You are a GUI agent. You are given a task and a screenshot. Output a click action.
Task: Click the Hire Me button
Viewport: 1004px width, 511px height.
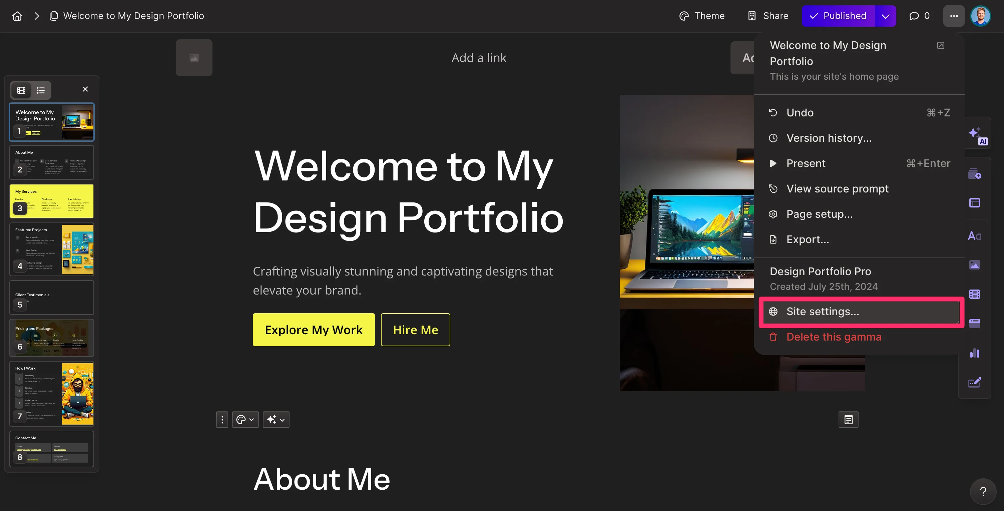[416, 330]
